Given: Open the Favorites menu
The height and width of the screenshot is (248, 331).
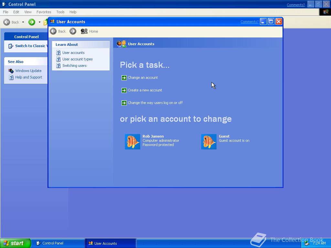Looking at the screenshot, I should click(44, 12).
